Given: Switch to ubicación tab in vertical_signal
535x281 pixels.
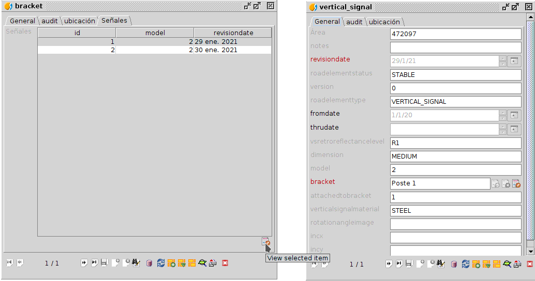Looking at the screenshot, I should click(x=384, y=22).
